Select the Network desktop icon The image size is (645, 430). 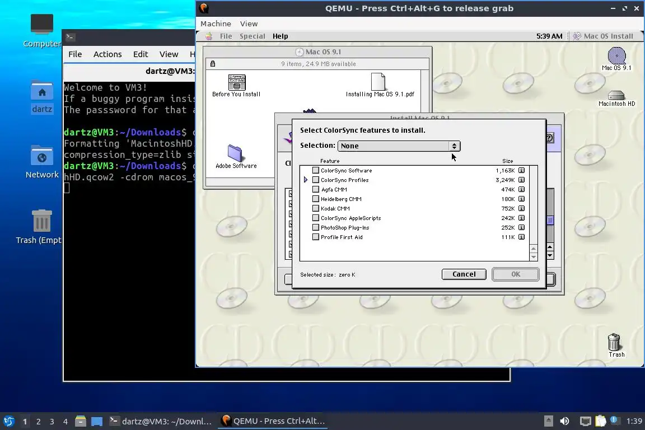coord(42,156)
